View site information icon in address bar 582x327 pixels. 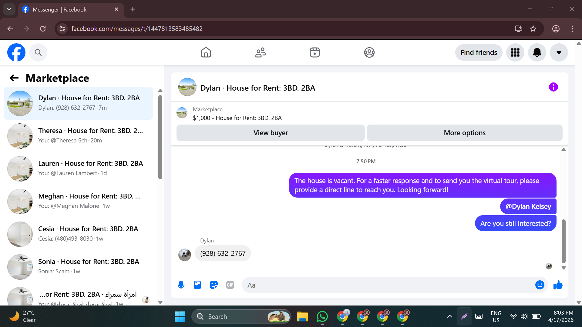(62, 29)
